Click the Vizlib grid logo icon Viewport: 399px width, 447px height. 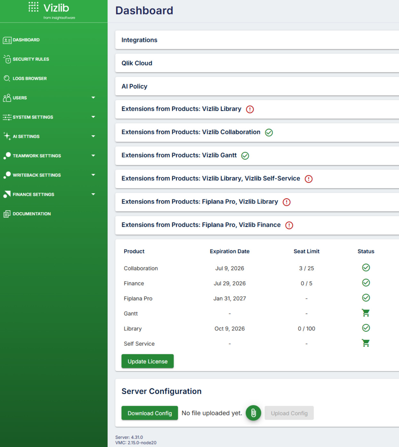coord(33,7)
